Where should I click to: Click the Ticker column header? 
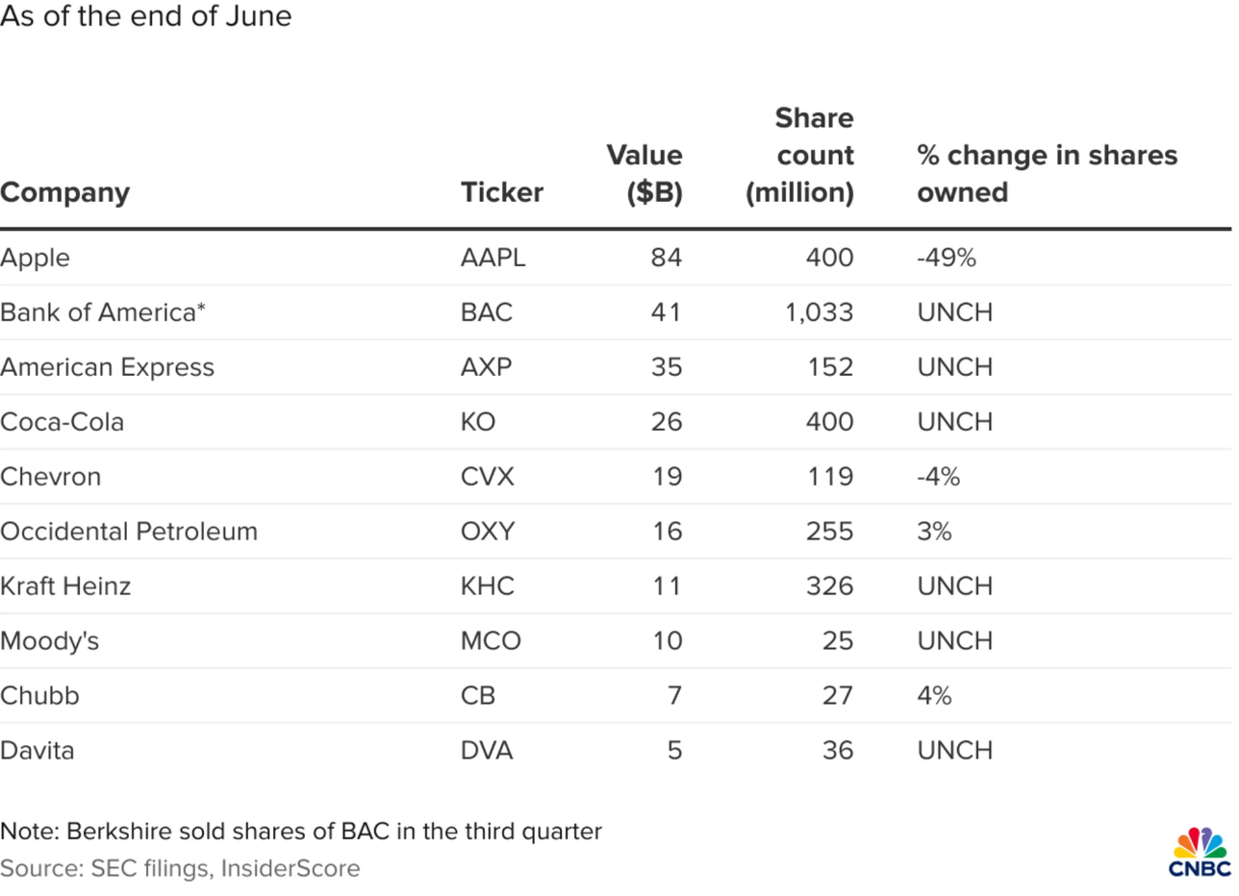click(501, 192)
